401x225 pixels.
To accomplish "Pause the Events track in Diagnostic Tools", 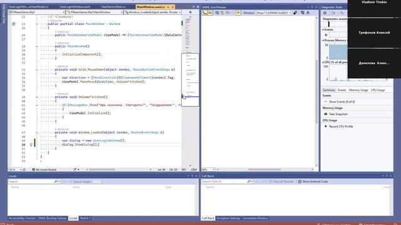I will 326,35.
